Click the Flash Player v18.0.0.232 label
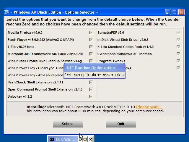 tap(41, 40)
